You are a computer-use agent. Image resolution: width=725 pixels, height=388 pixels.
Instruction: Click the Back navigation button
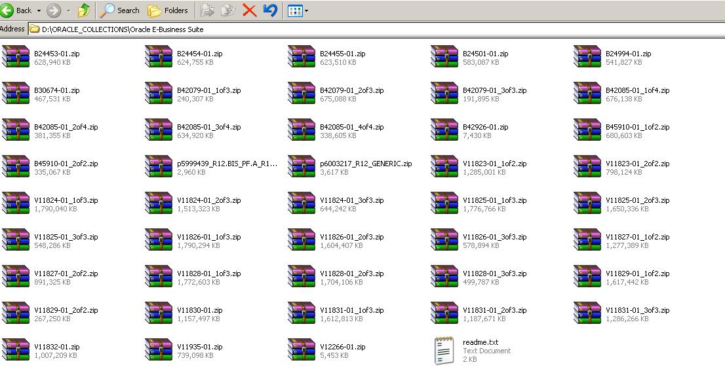[17, 10]
